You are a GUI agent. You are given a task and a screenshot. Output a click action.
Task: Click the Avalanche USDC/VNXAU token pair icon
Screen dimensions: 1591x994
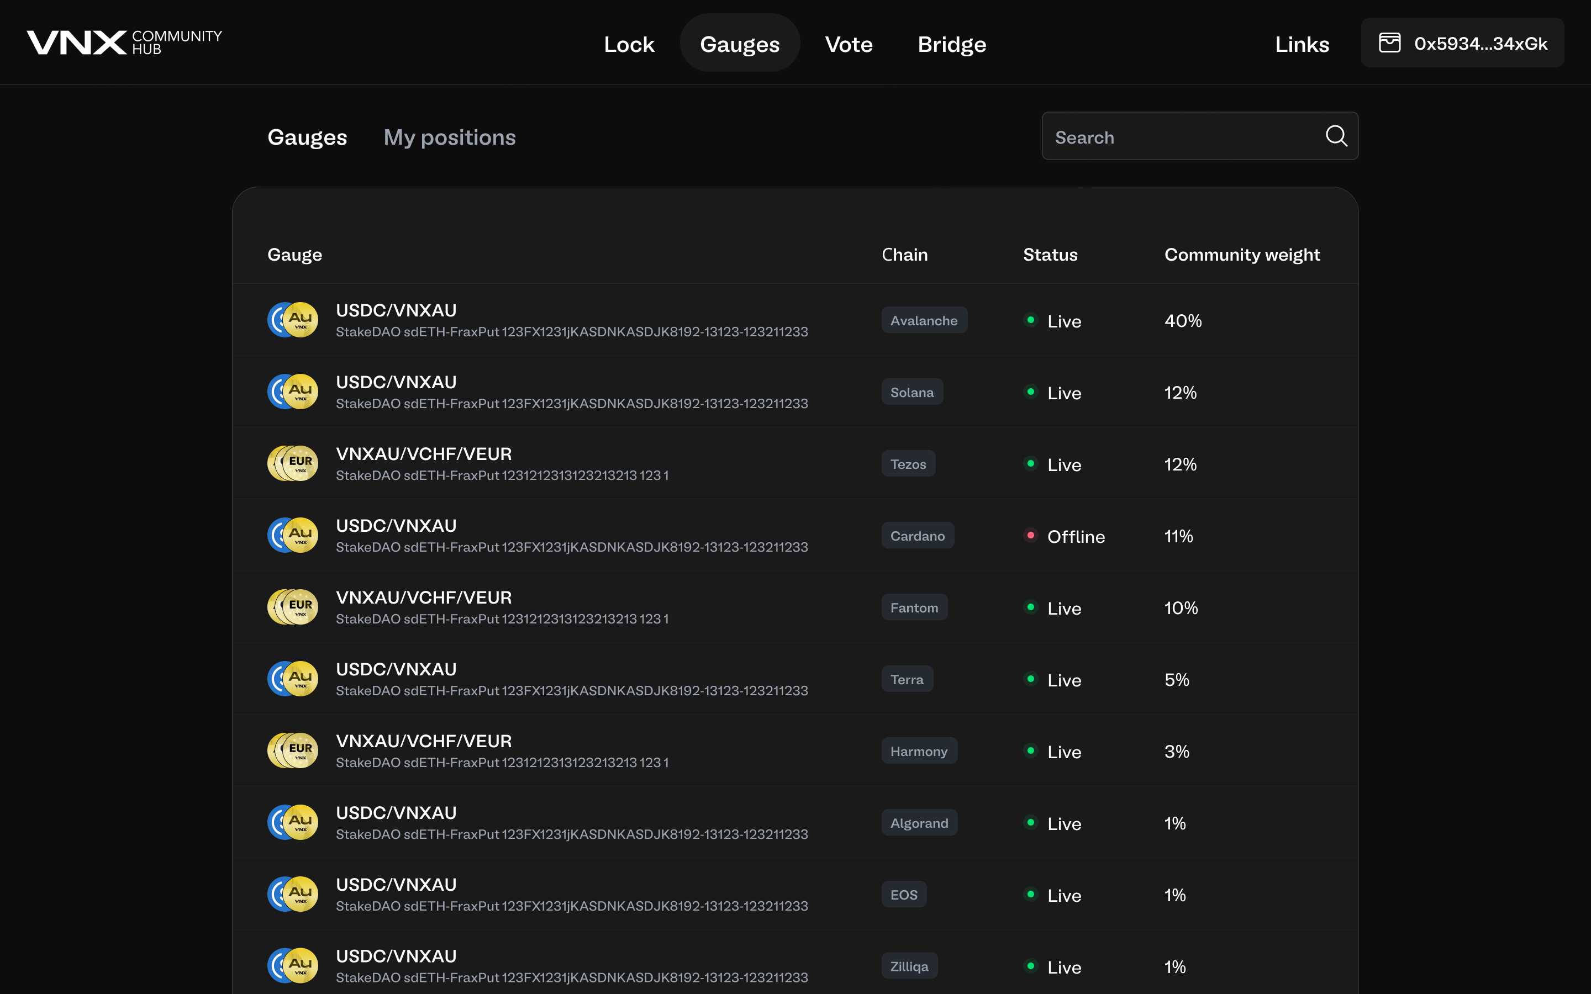tap(293, 320)
